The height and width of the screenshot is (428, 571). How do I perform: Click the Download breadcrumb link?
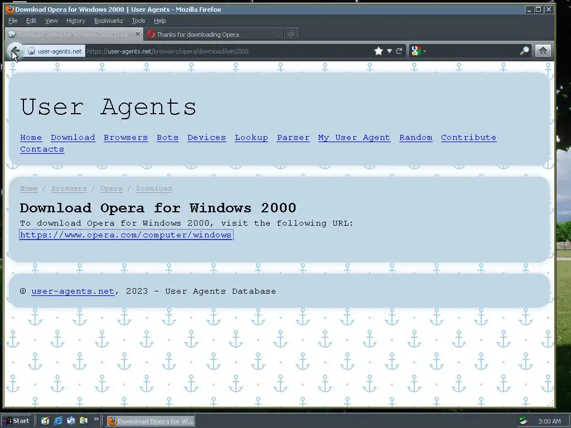(x=154, y=188)
